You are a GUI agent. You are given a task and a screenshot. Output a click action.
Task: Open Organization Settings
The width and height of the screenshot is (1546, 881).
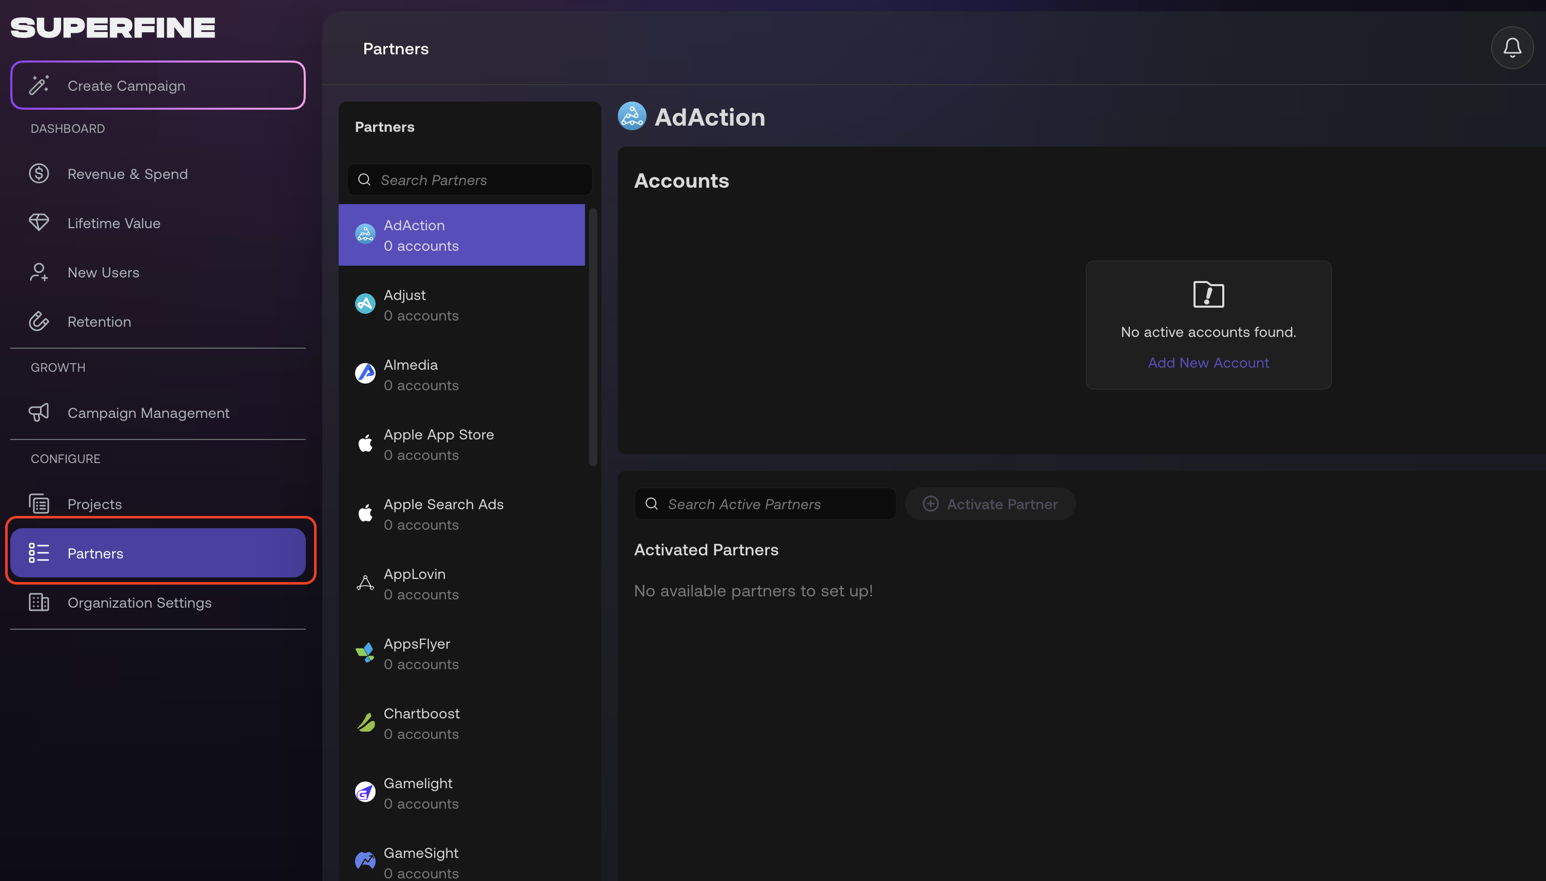[x=158, y=603]
